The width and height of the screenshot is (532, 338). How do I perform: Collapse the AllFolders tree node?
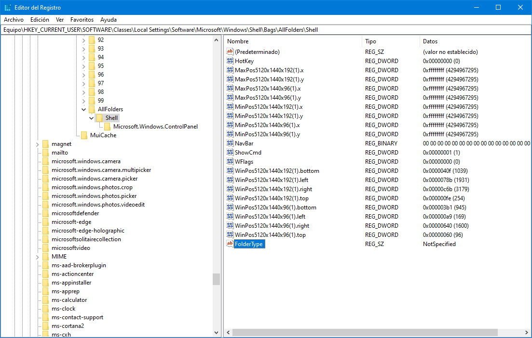83,109
